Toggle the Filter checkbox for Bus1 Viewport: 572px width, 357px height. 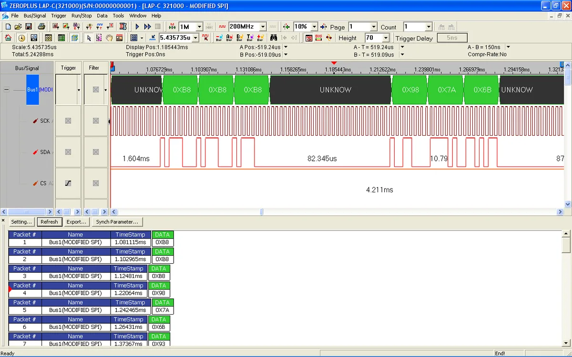point(96,89)
